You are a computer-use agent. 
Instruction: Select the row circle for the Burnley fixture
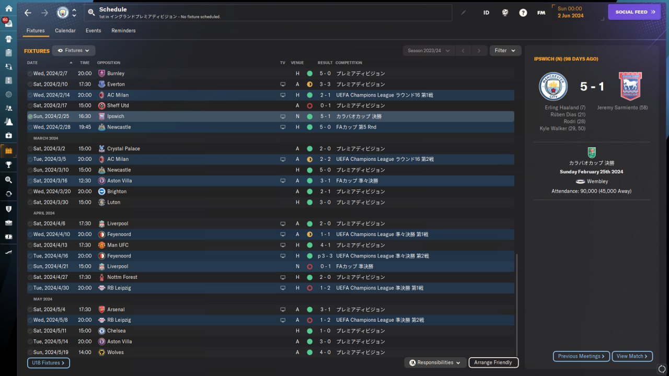[30, 74]
